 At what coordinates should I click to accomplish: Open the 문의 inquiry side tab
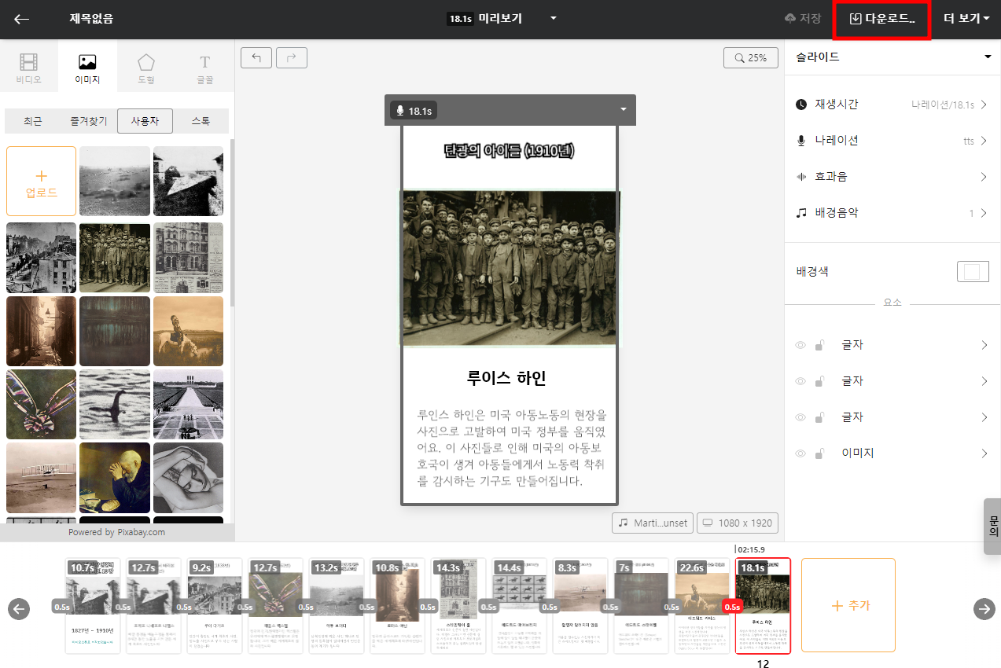tap(992, 526)
